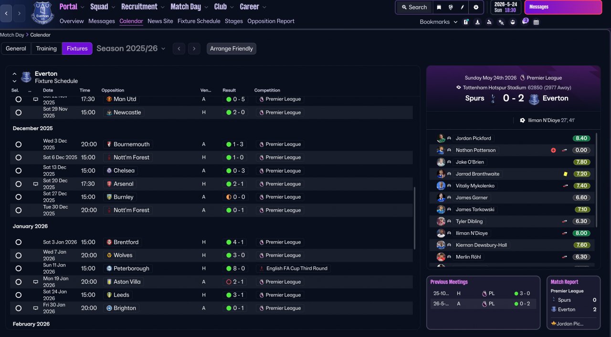Open the Season 2025/26 selector

point(131,49)
